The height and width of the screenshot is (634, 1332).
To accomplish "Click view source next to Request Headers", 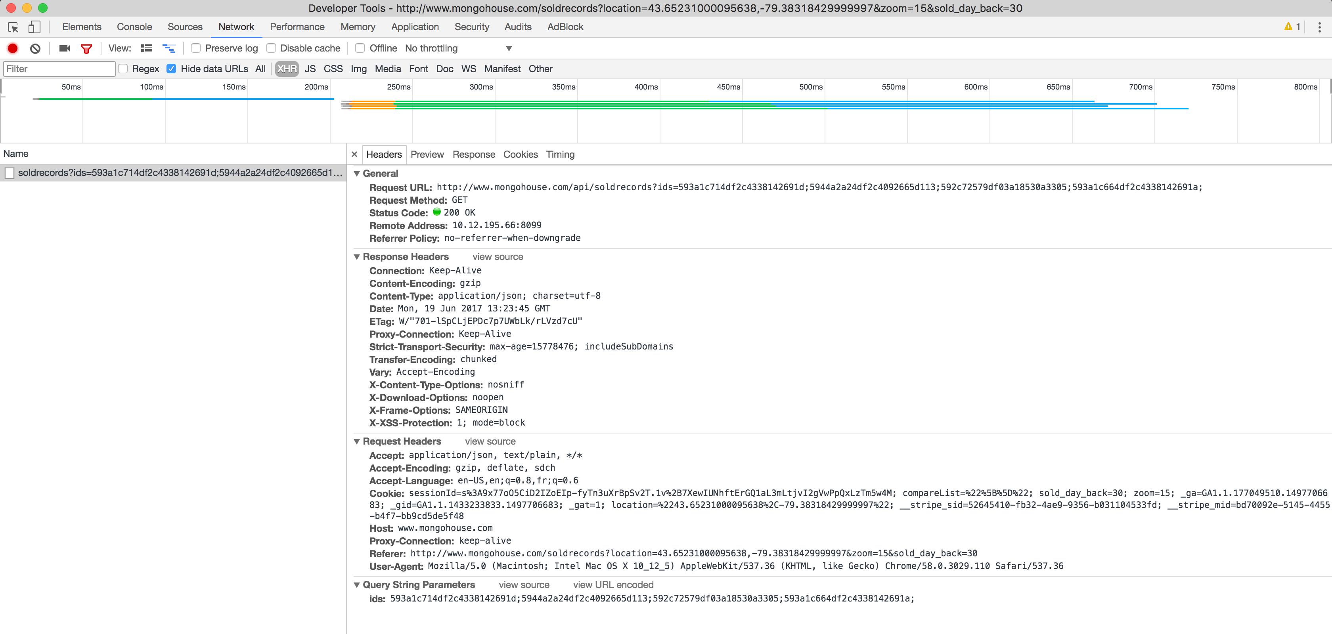I will coord(490,441).
